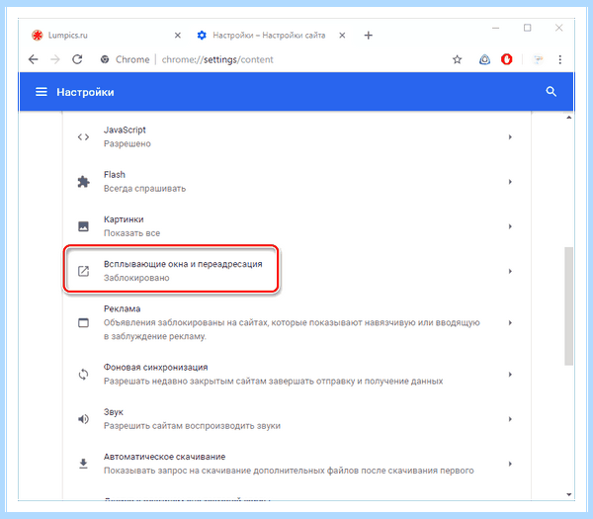Minimize the Chrome window
593x519 pixels.
(496, 28)
